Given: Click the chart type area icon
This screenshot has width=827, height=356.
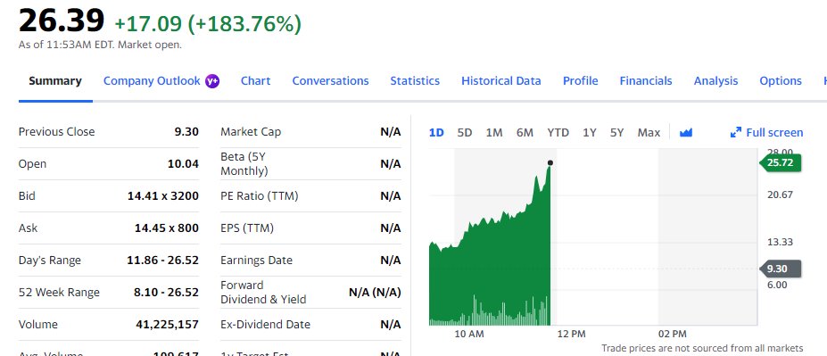Looking at the screenshot, I should [686, 133].
